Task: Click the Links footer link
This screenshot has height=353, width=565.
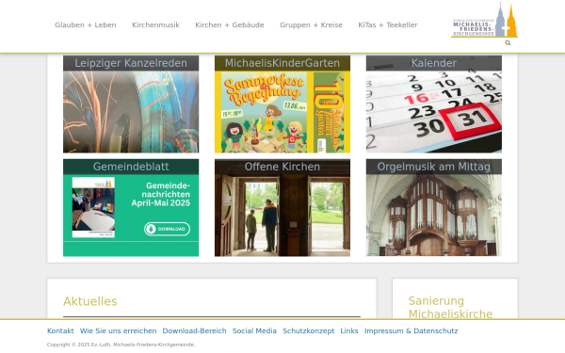Action: click(x=349, y=330)
